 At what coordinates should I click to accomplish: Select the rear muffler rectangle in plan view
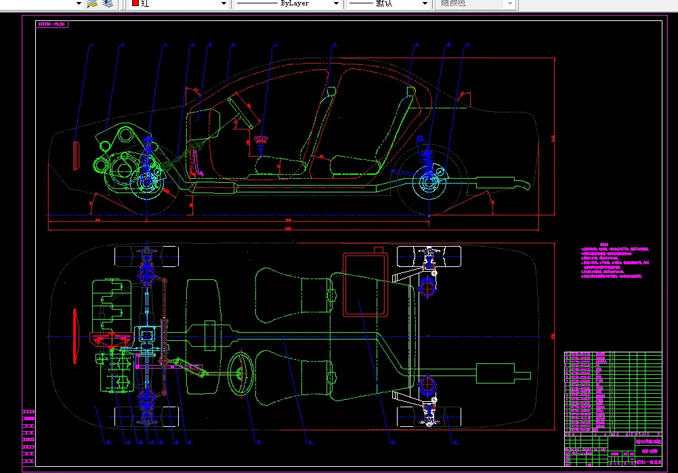pos(495,373)
